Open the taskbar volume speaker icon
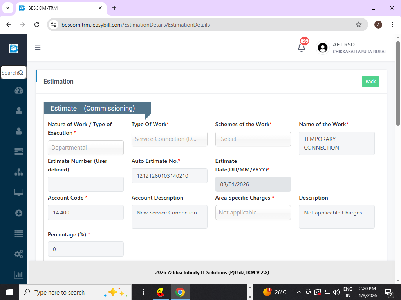 coord(336,292)
